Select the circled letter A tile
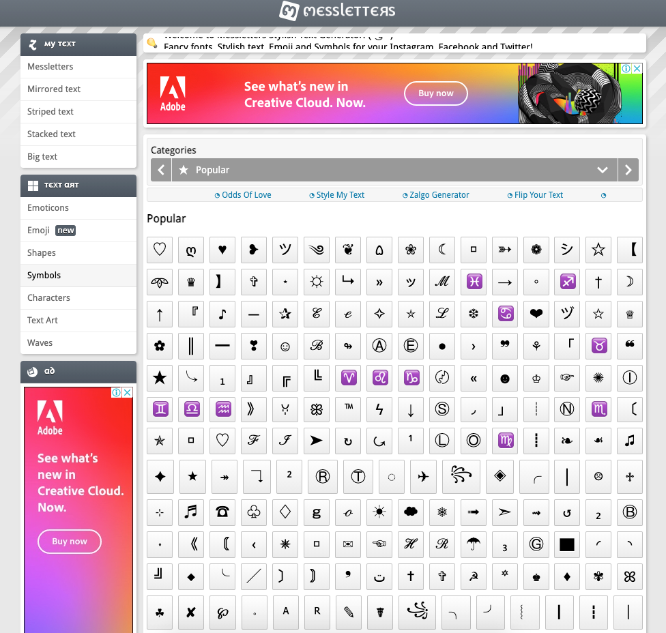This screenshot has width=666, height=633. pyautogui.click(x=379, y=346)
